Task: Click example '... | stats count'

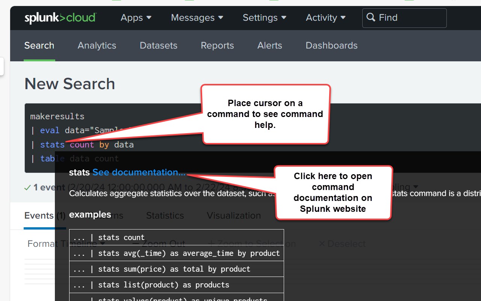Action: 177,237
